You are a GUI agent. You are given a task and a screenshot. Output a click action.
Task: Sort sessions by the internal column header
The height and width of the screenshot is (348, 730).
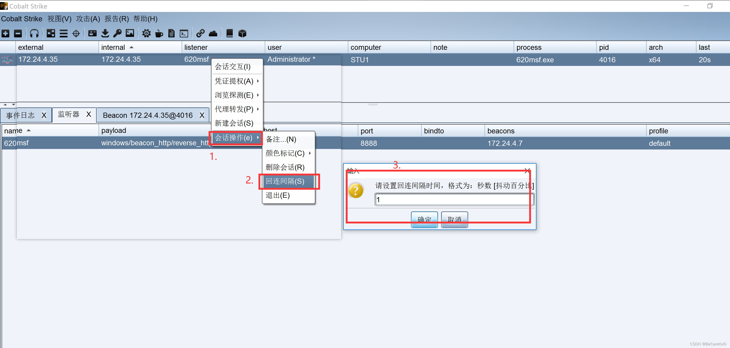click(x=140, y=47)
